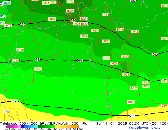
Task: Click the legend value 486
Action: 14,129
